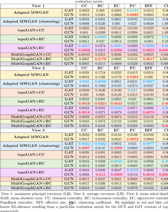Viewport: 168px width, 212px height.
Task: Select the red 0.0178 value
Action: coord(100,59)
